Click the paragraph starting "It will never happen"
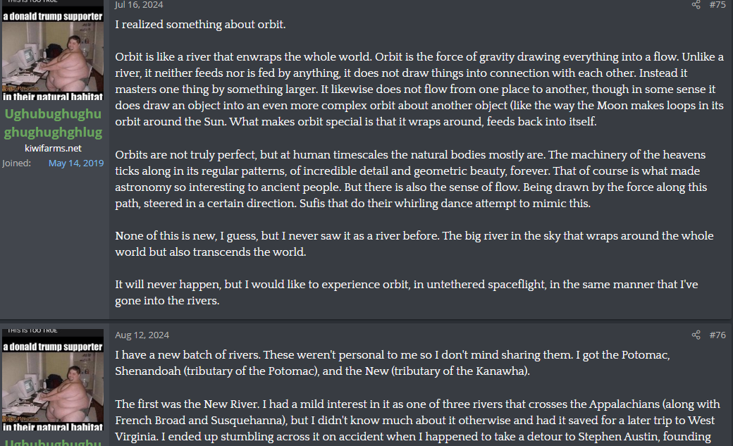Viewport: 733px width, 446px height. coord(407,292)
